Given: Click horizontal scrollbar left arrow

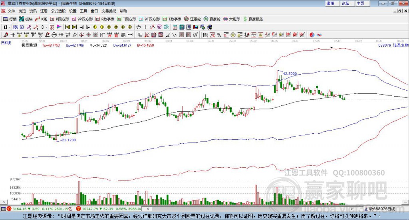Looking at the screenshot, I should tap(148, 208).
